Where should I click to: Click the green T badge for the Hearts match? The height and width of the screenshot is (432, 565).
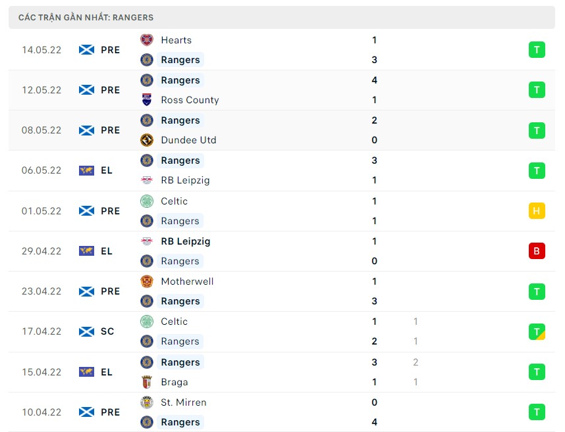point(537,49)
